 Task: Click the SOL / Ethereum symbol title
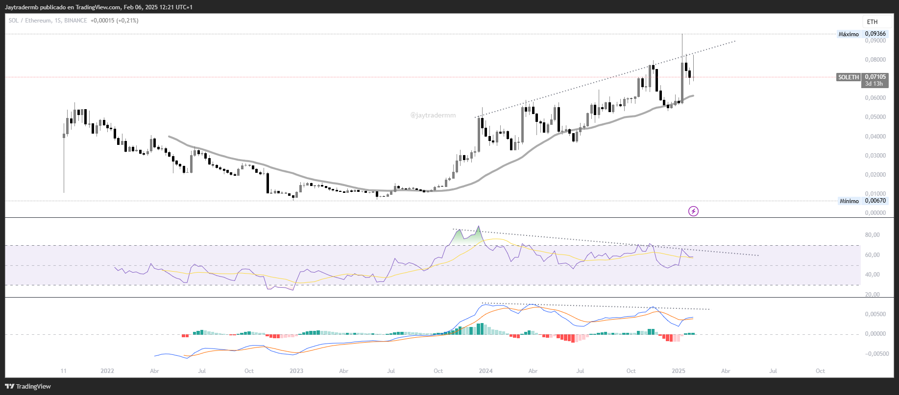pos(30,21)
